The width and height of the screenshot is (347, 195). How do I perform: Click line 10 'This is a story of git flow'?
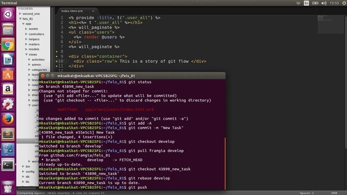point(154,61)
